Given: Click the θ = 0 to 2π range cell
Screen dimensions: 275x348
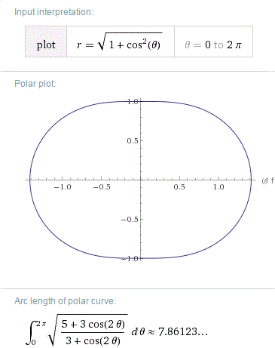Looking at the screenshot, I should pos(213,42).
